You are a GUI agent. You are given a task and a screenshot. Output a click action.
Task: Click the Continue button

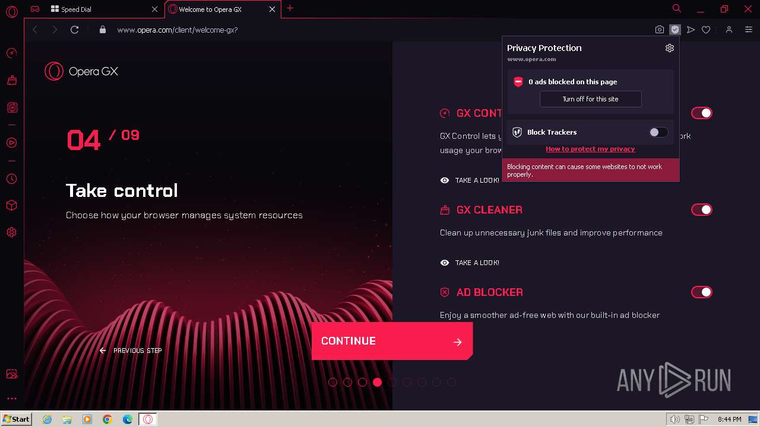[392, 341]
